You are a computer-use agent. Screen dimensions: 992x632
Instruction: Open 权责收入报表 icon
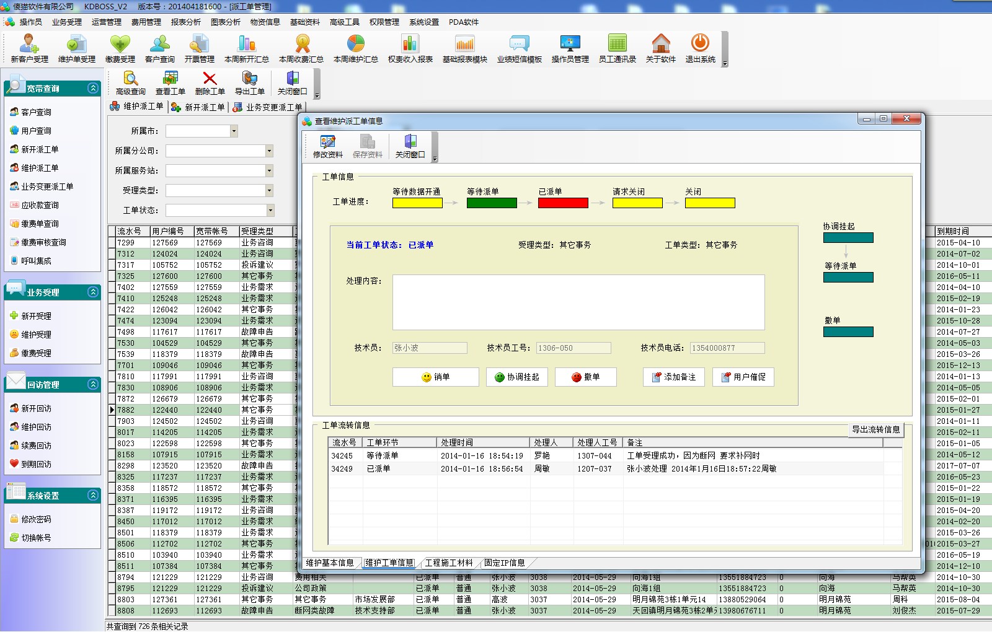[410, 48]
